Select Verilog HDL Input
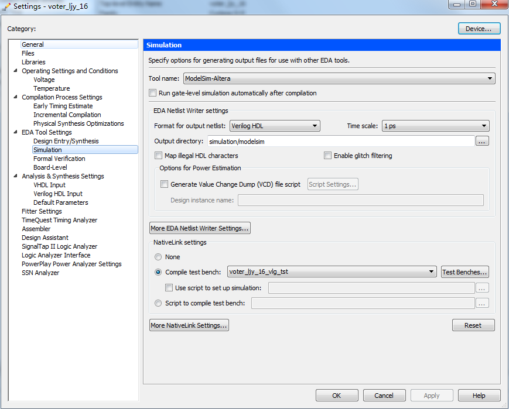Image resolution: width=509 pixels, height=409 pixels. 58,193
